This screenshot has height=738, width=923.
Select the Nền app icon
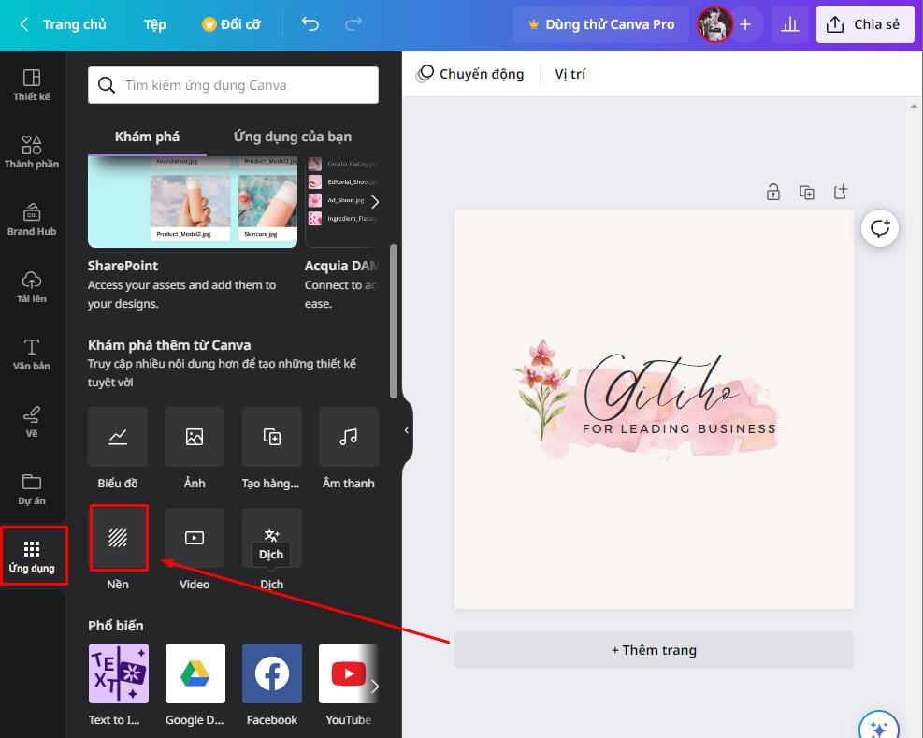118,538
